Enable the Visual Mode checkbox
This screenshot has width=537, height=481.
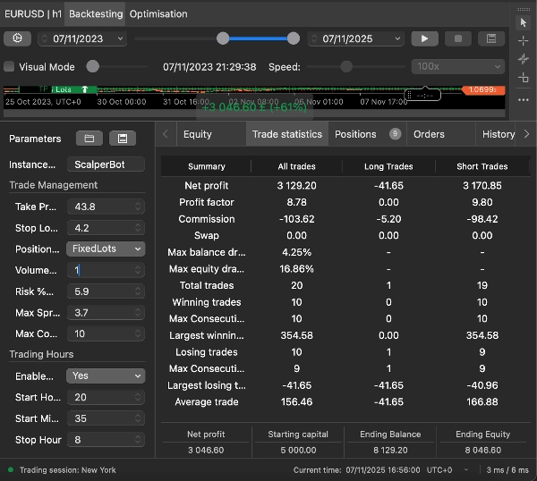tap(10, 67)
